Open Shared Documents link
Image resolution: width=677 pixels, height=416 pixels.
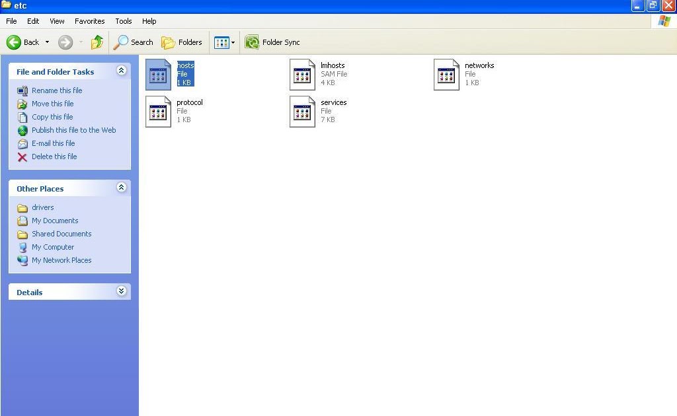point(61,234)
